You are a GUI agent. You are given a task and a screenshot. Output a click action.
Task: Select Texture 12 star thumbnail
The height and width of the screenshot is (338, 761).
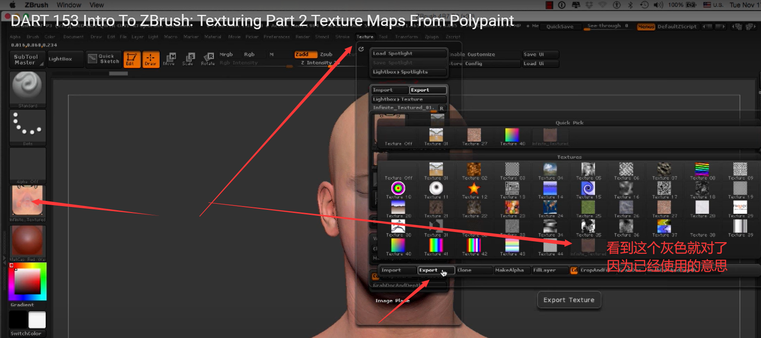(x=474, y=190)
